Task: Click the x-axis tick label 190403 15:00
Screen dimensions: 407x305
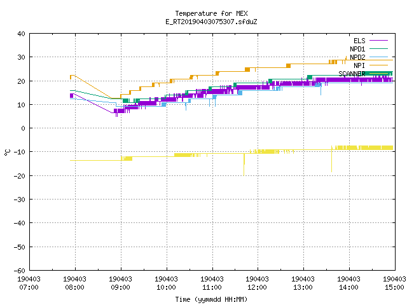Action: click(x=394, y=283)
